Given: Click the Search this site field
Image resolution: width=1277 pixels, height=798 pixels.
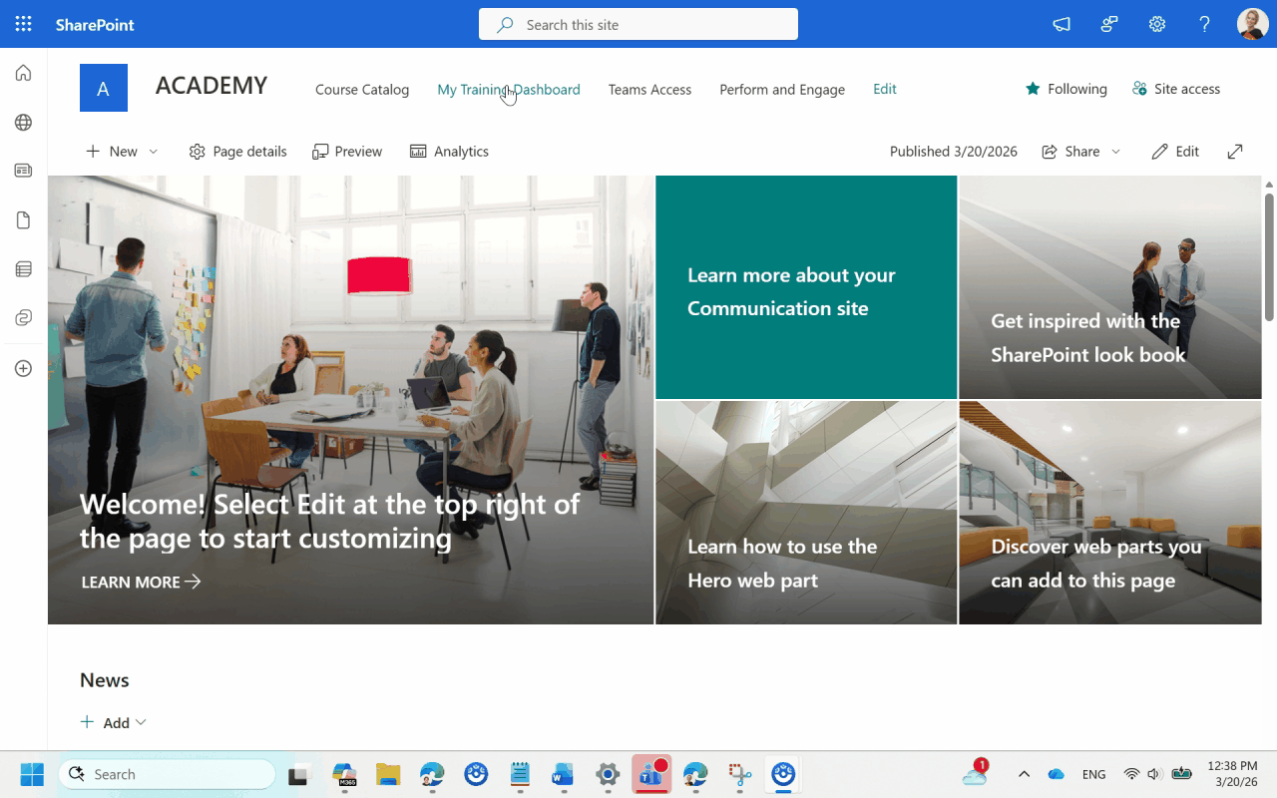Looking at the screenshot, I should click(638, 24).
